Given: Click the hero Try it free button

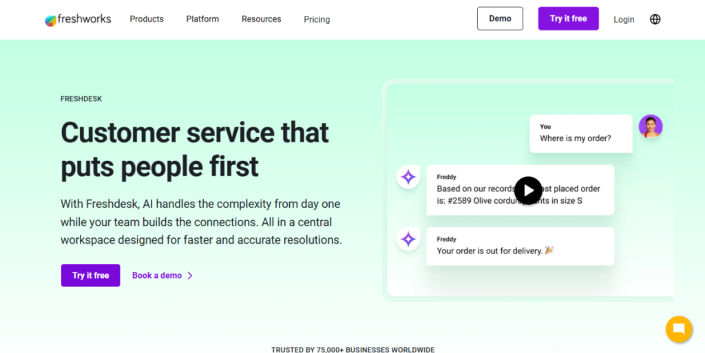Looking at the screenshot, I should click(90, 275).
